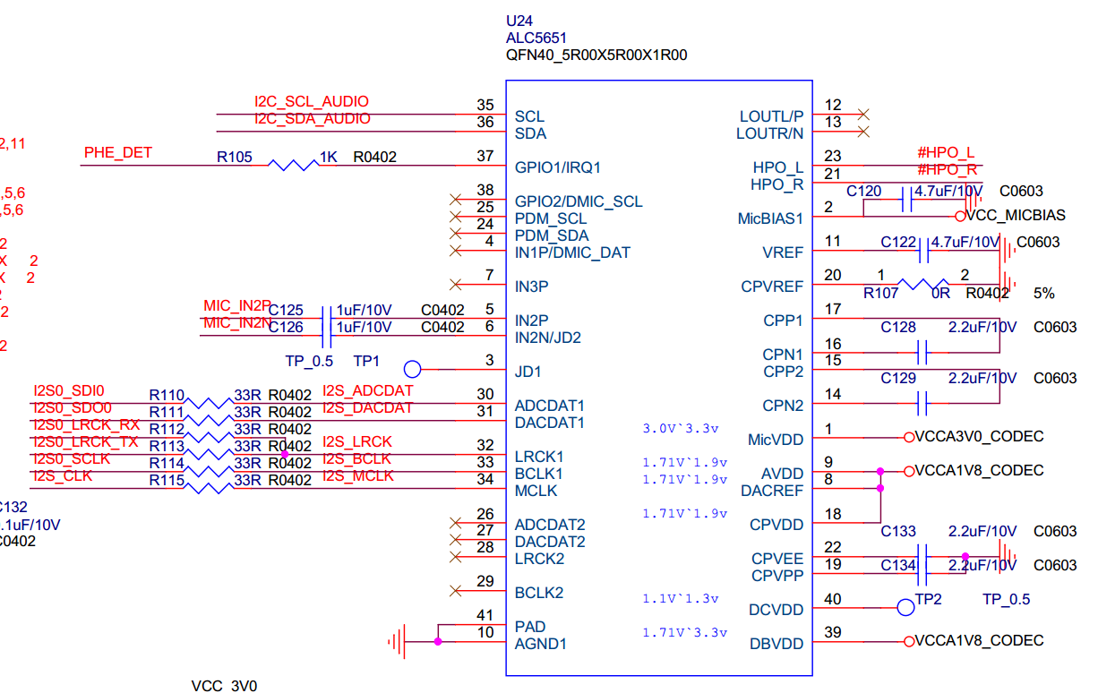This screenshot has width=1098, height=693.
Task: Click VCCA1V8_CODEC label on the AVDD net
Action: (979, 472)
